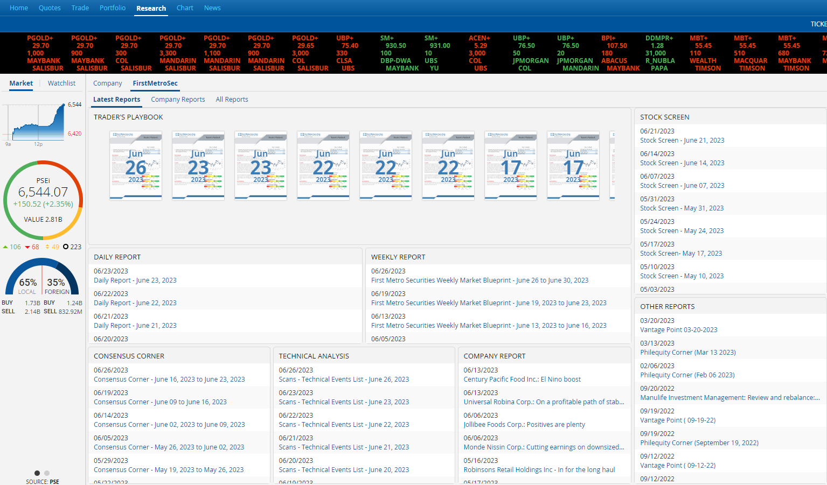Viewport: 827px width, 485px height.
Task: Open Weekly Market Blueprint June 26 to June 30
Action: pos(479,280)
